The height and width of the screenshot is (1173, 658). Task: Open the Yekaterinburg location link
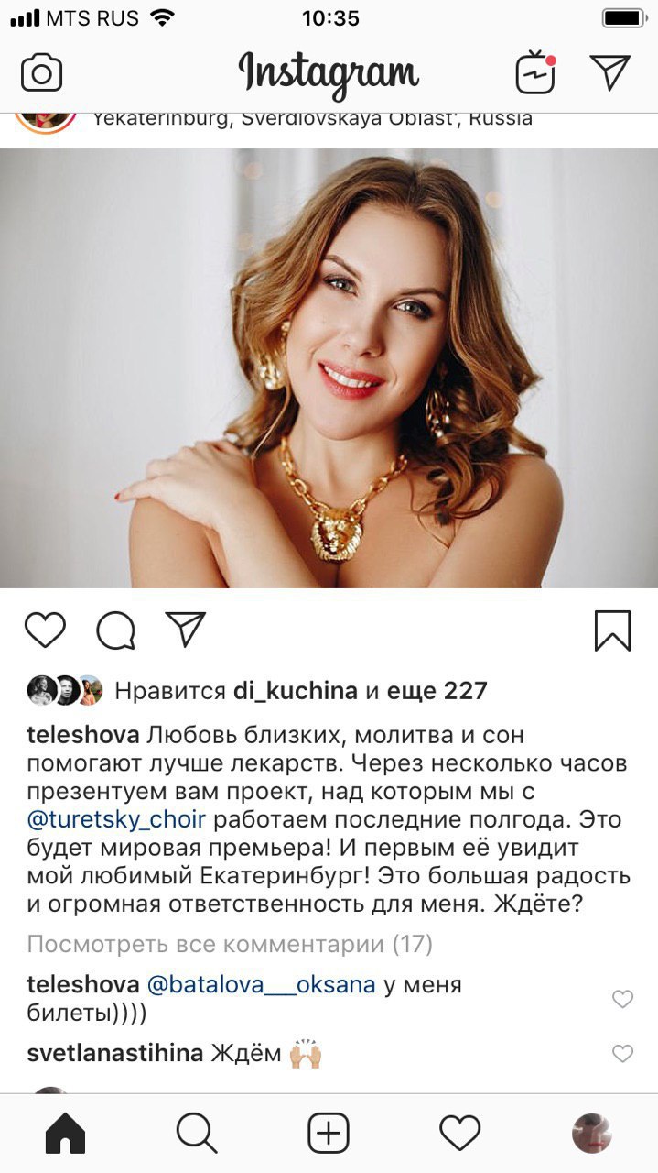tap(313, 117)
